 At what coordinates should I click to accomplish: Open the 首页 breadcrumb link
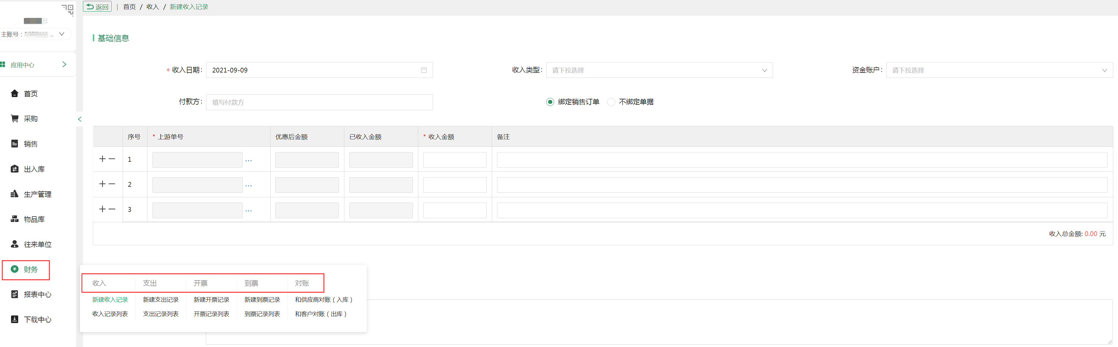pos(129,7)
